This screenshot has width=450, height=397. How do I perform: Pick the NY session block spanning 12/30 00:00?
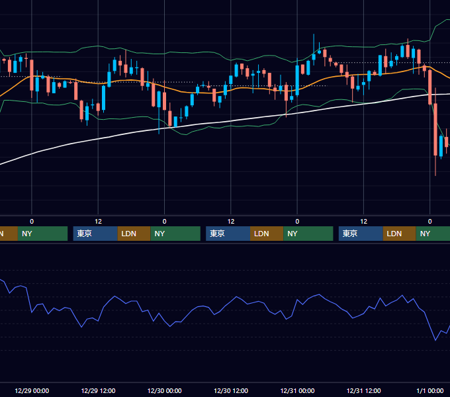coord(175,234)
